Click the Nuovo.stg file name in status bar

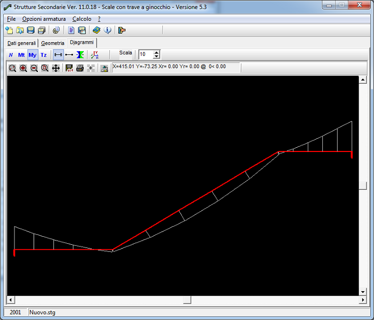[42, 313]
